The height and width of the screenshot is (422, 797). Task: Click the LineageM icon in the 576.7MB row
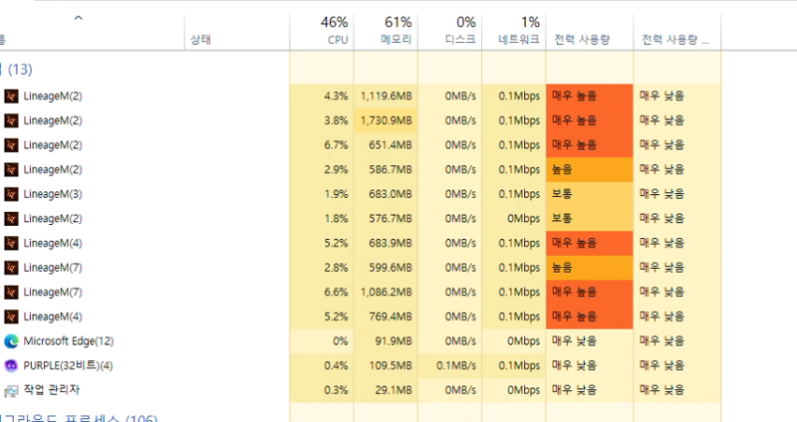[x=11, y=218]
